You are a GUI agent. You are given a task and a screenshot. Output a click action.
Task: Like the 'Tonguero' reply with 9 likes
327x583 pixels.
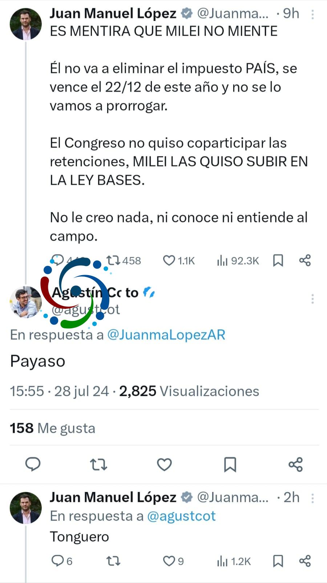coord(173,561)
